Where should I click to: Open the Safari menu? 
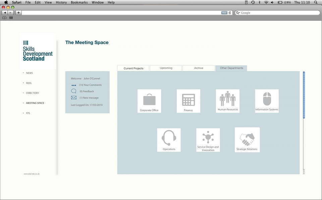tap(17, 2)
